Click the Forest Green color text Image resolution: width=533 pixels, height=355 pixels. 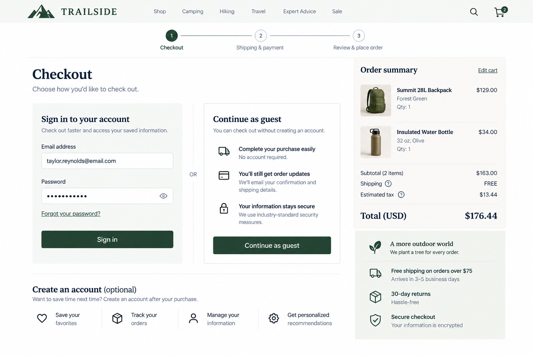pyautogui.click(x=412, y=99)
